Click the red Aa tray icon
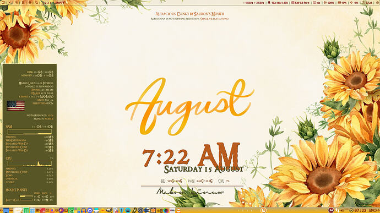380x213 pixels. (331, 210)
